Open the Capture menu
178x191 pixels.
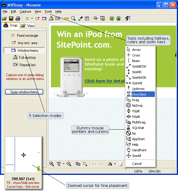25,11
